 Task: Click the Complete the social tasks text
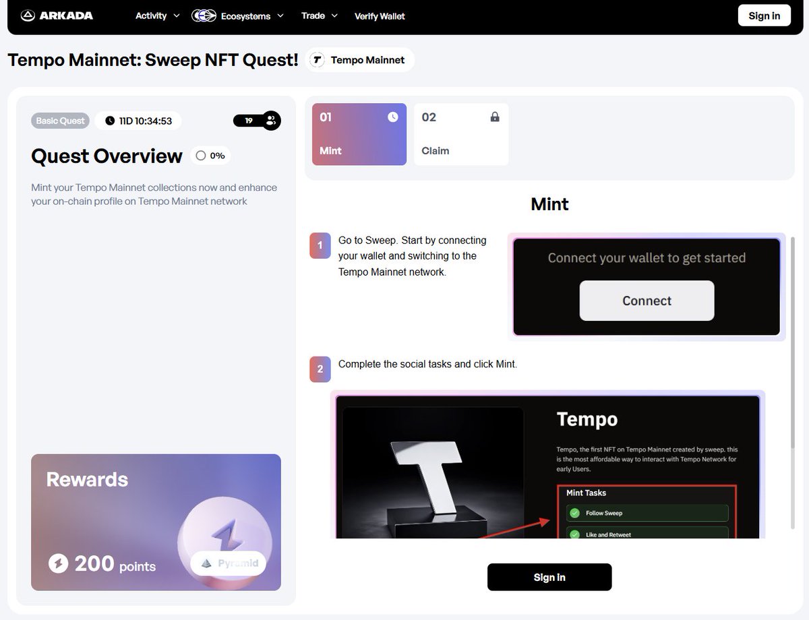(427, 364)
